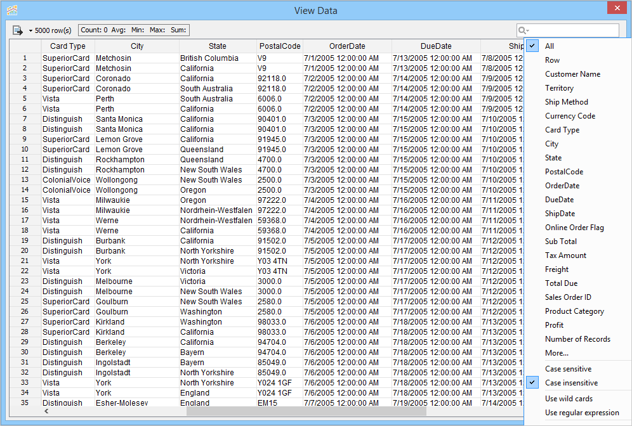Image resolution: width=632 pixels, height=426 pixels.
Task: Select Number of Records menu item
Action: pos(577,339)
